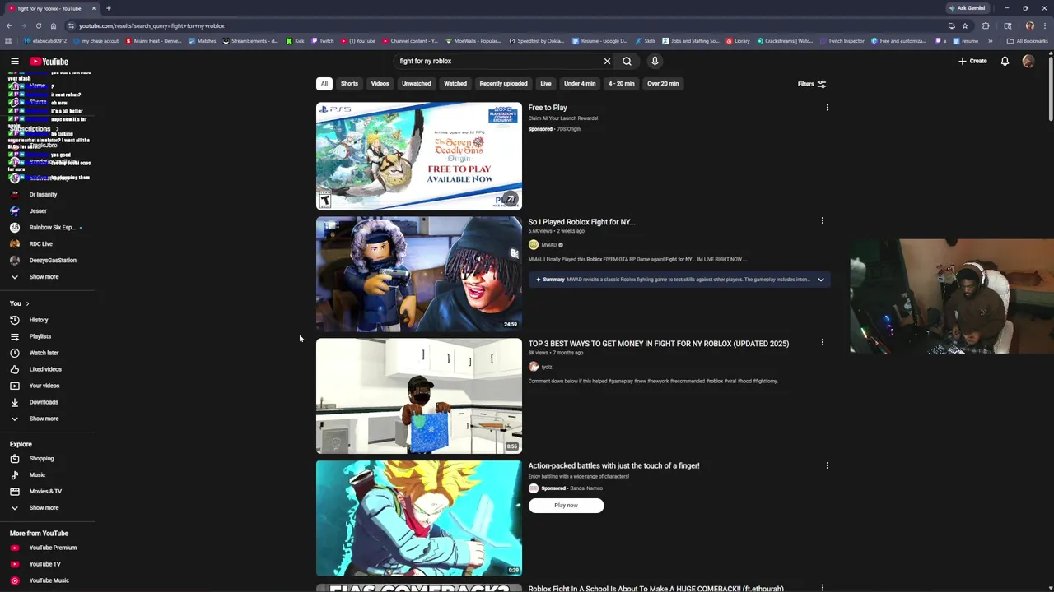
Task: Open the MWAD channel link
Action: coord(548,245)
